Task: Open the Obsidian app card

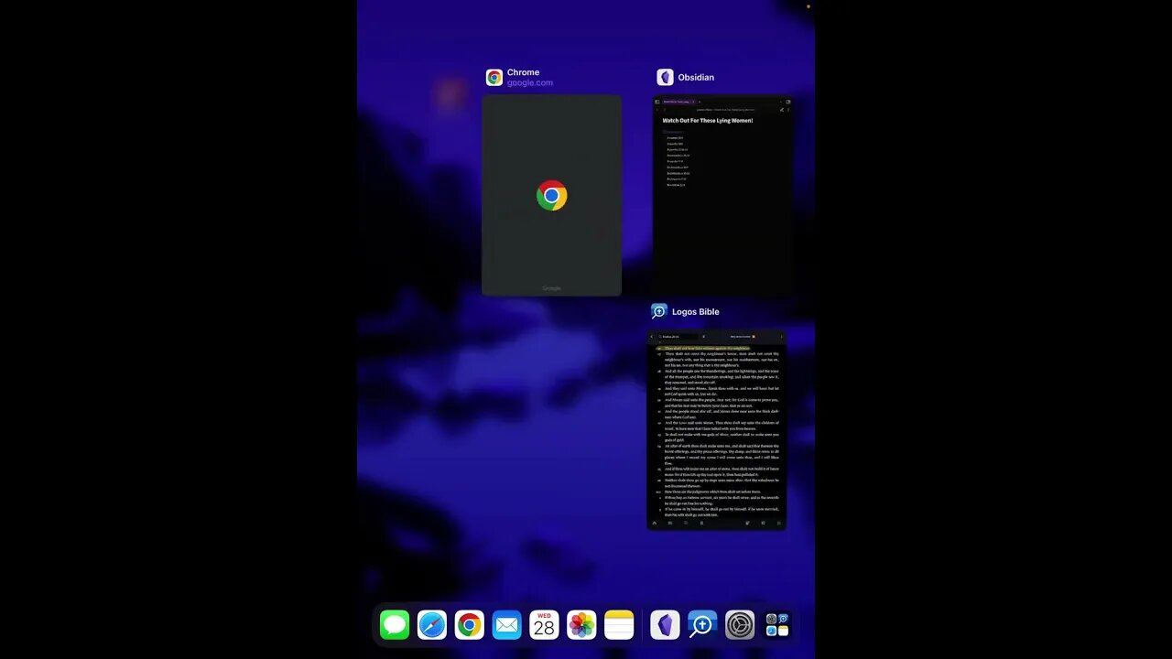Action: point(722,194)
